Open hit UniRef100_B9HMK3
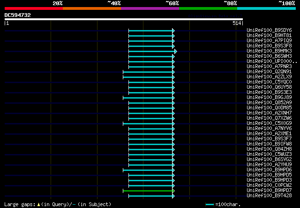 pos(269,51)
